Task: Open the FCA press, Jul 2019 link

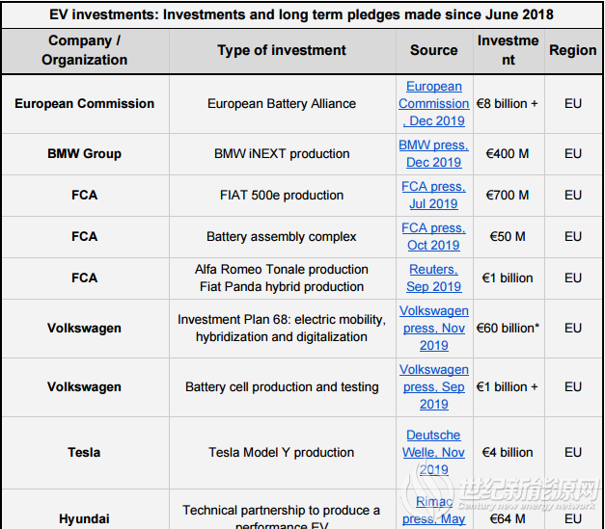Action: (433, 195)
